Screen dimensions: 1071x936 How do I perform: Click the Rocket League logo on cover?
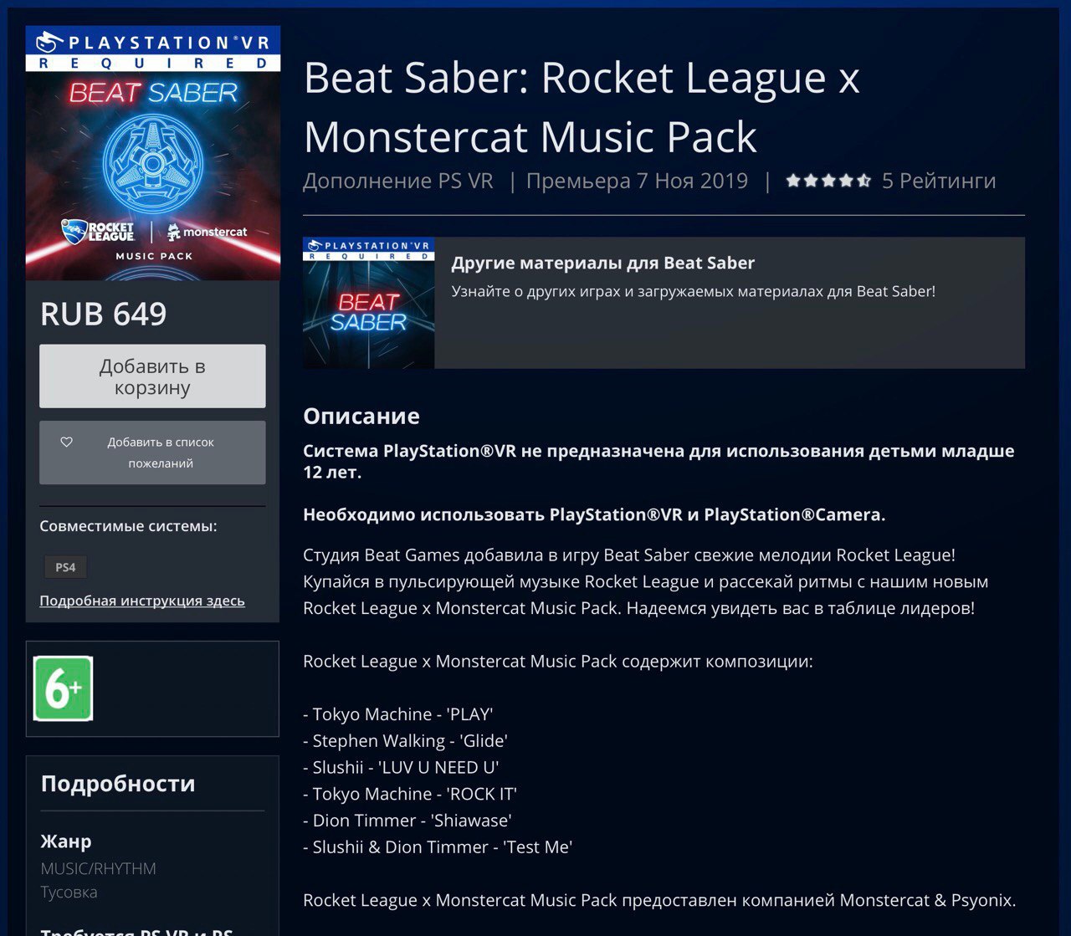(x=98, y=232)
